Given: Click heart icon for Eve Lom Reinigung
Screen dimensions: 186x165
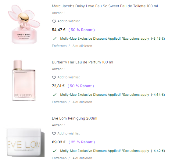Looking at the screenshot, I should (x=54, y=134).
